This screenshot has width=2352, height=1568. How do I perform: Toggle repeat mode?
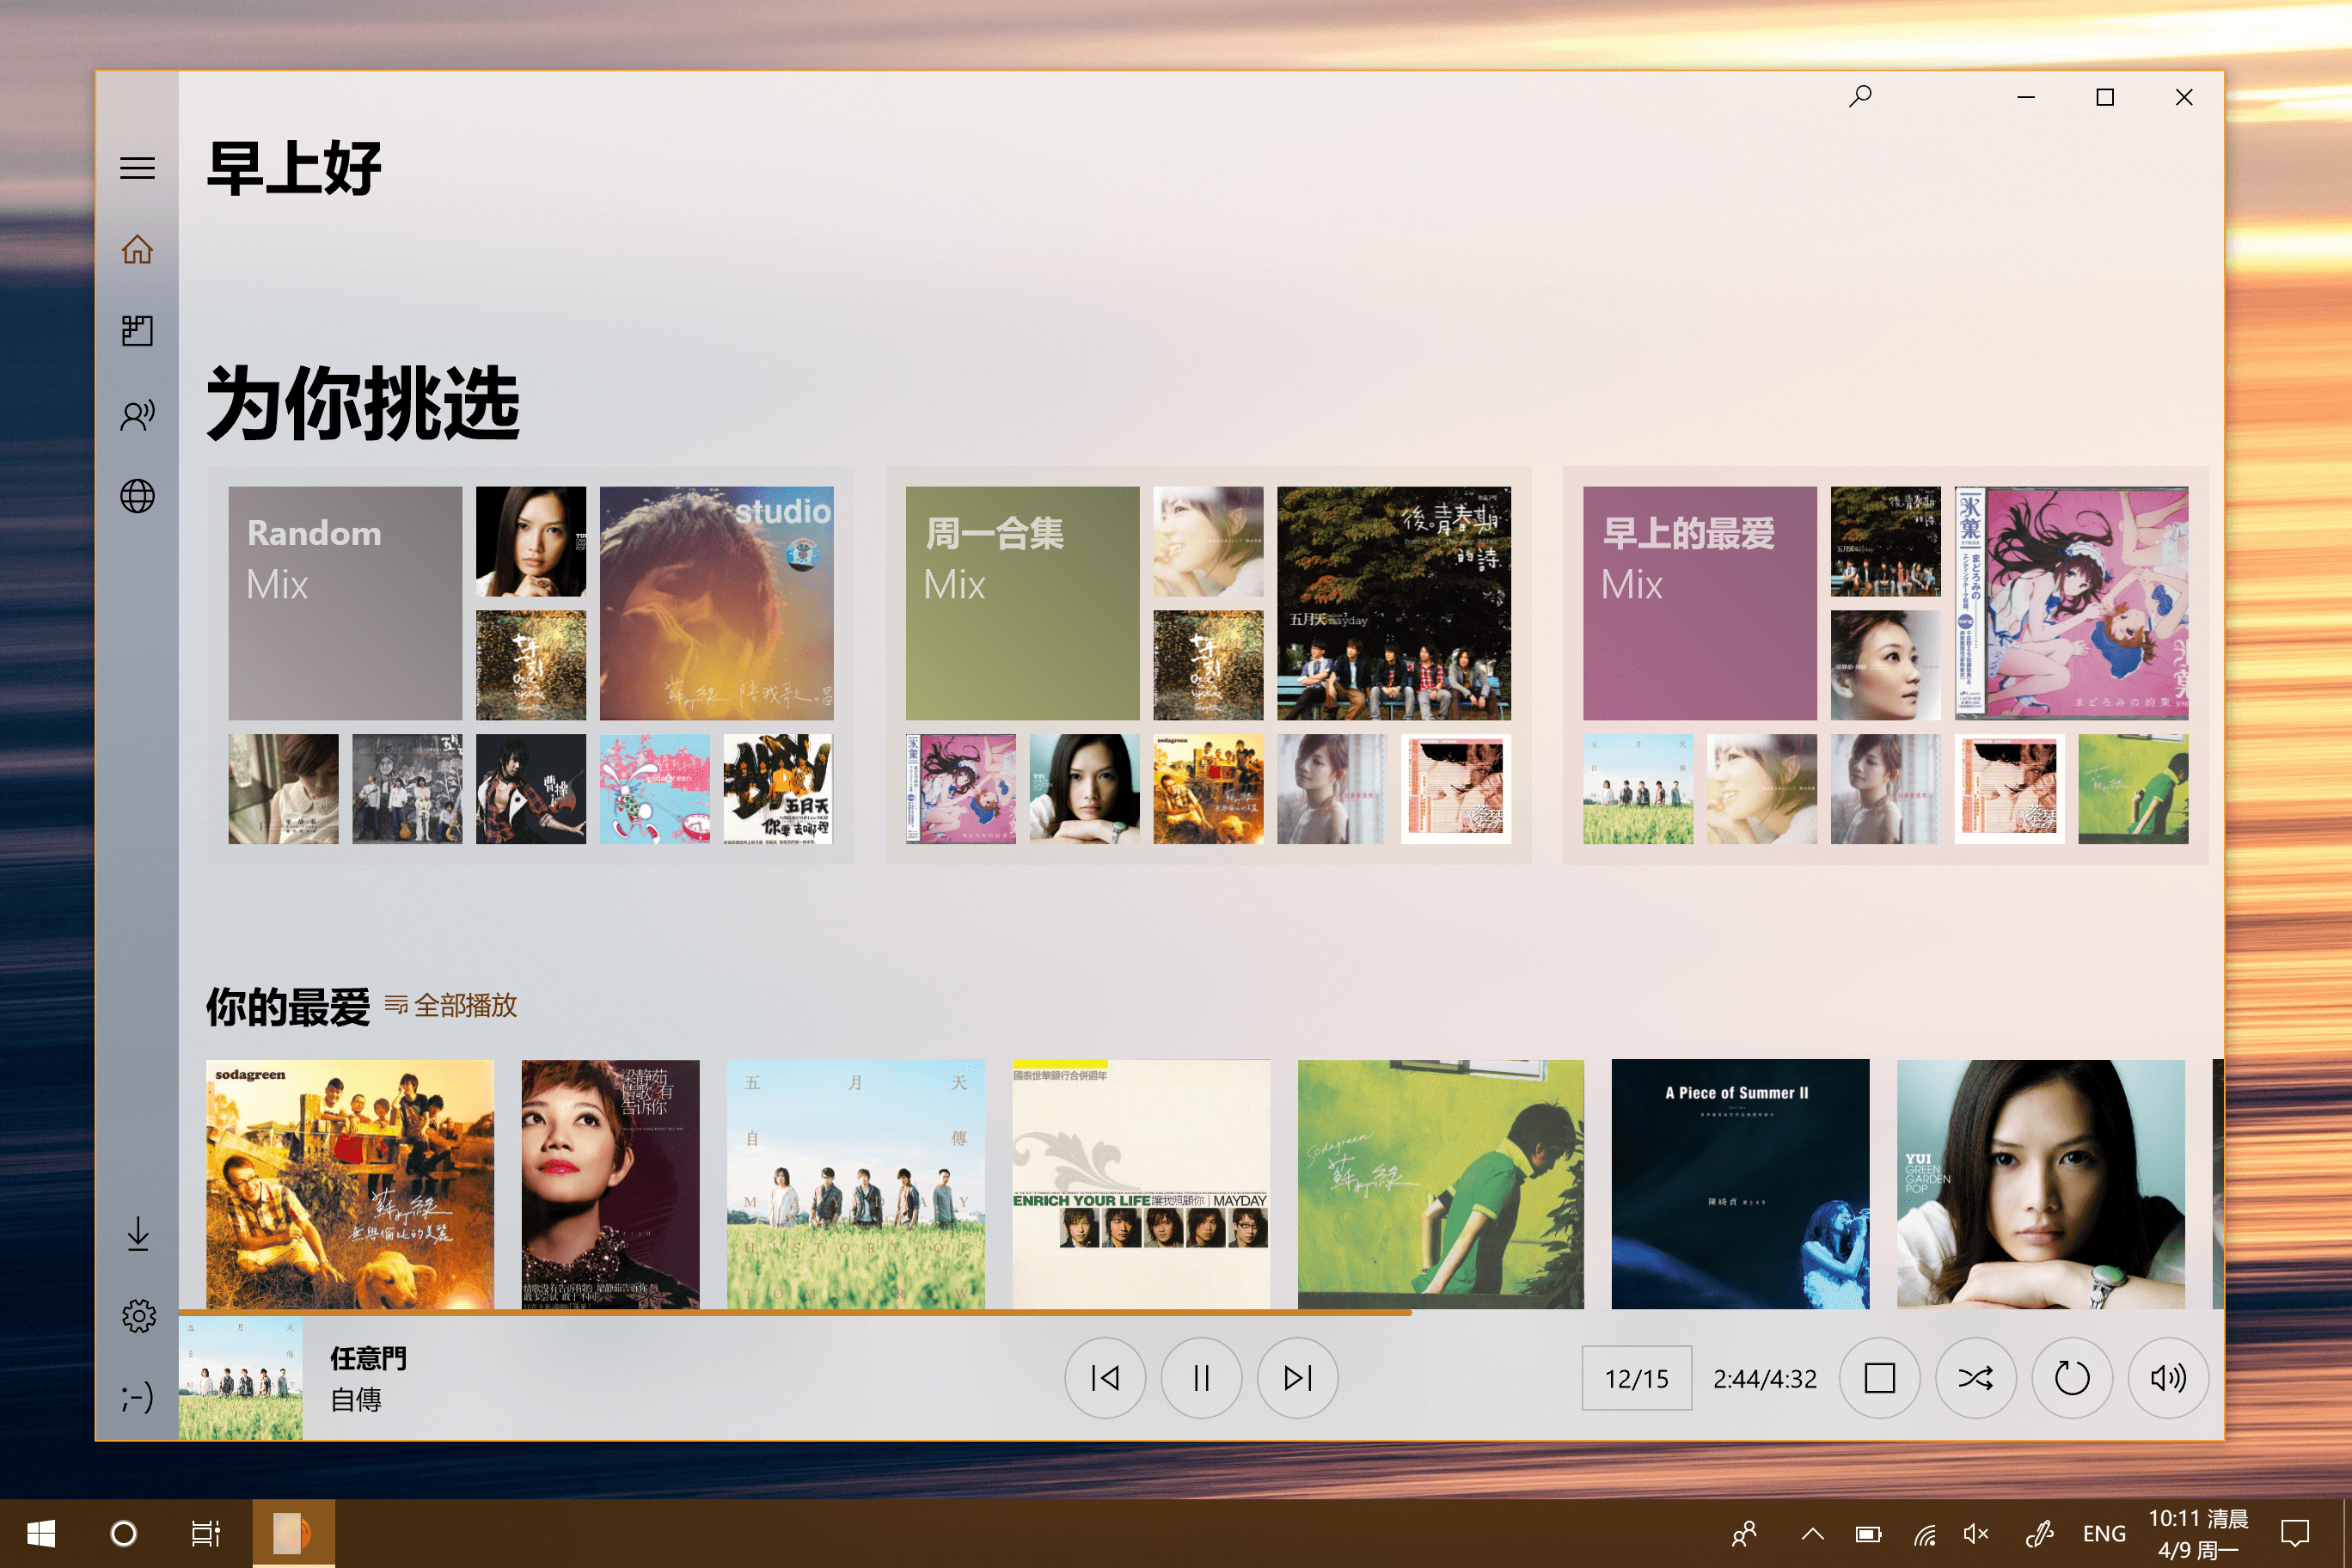click(x=2071, y=1378)
